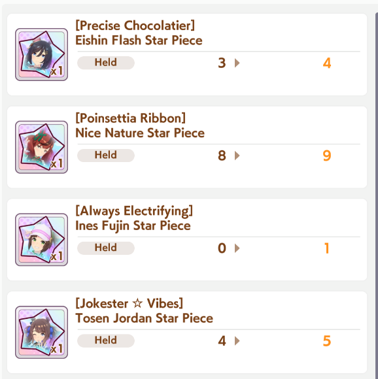Open the [Precise Chocolatier] title text

135,25
